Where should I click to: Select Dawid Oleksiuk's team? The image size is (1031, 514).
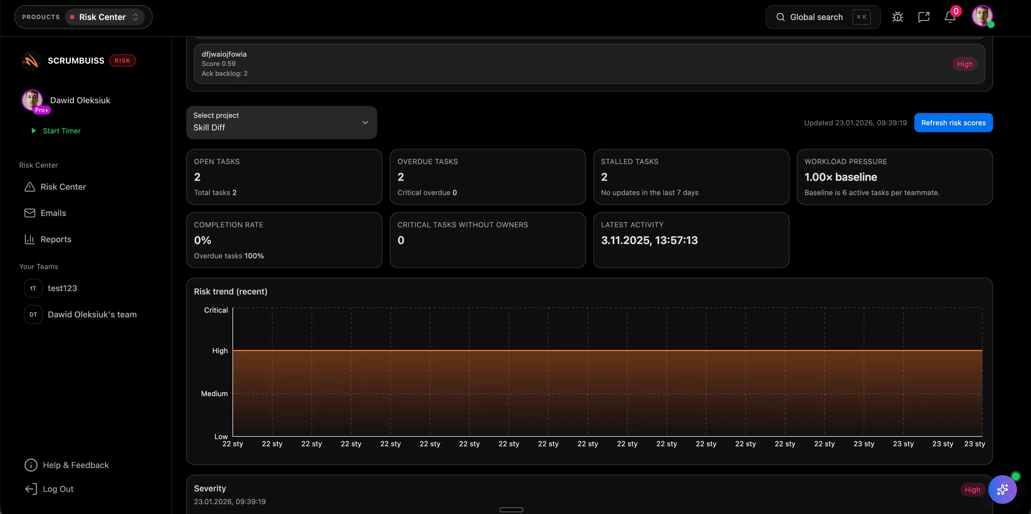(x=92, y=314)
